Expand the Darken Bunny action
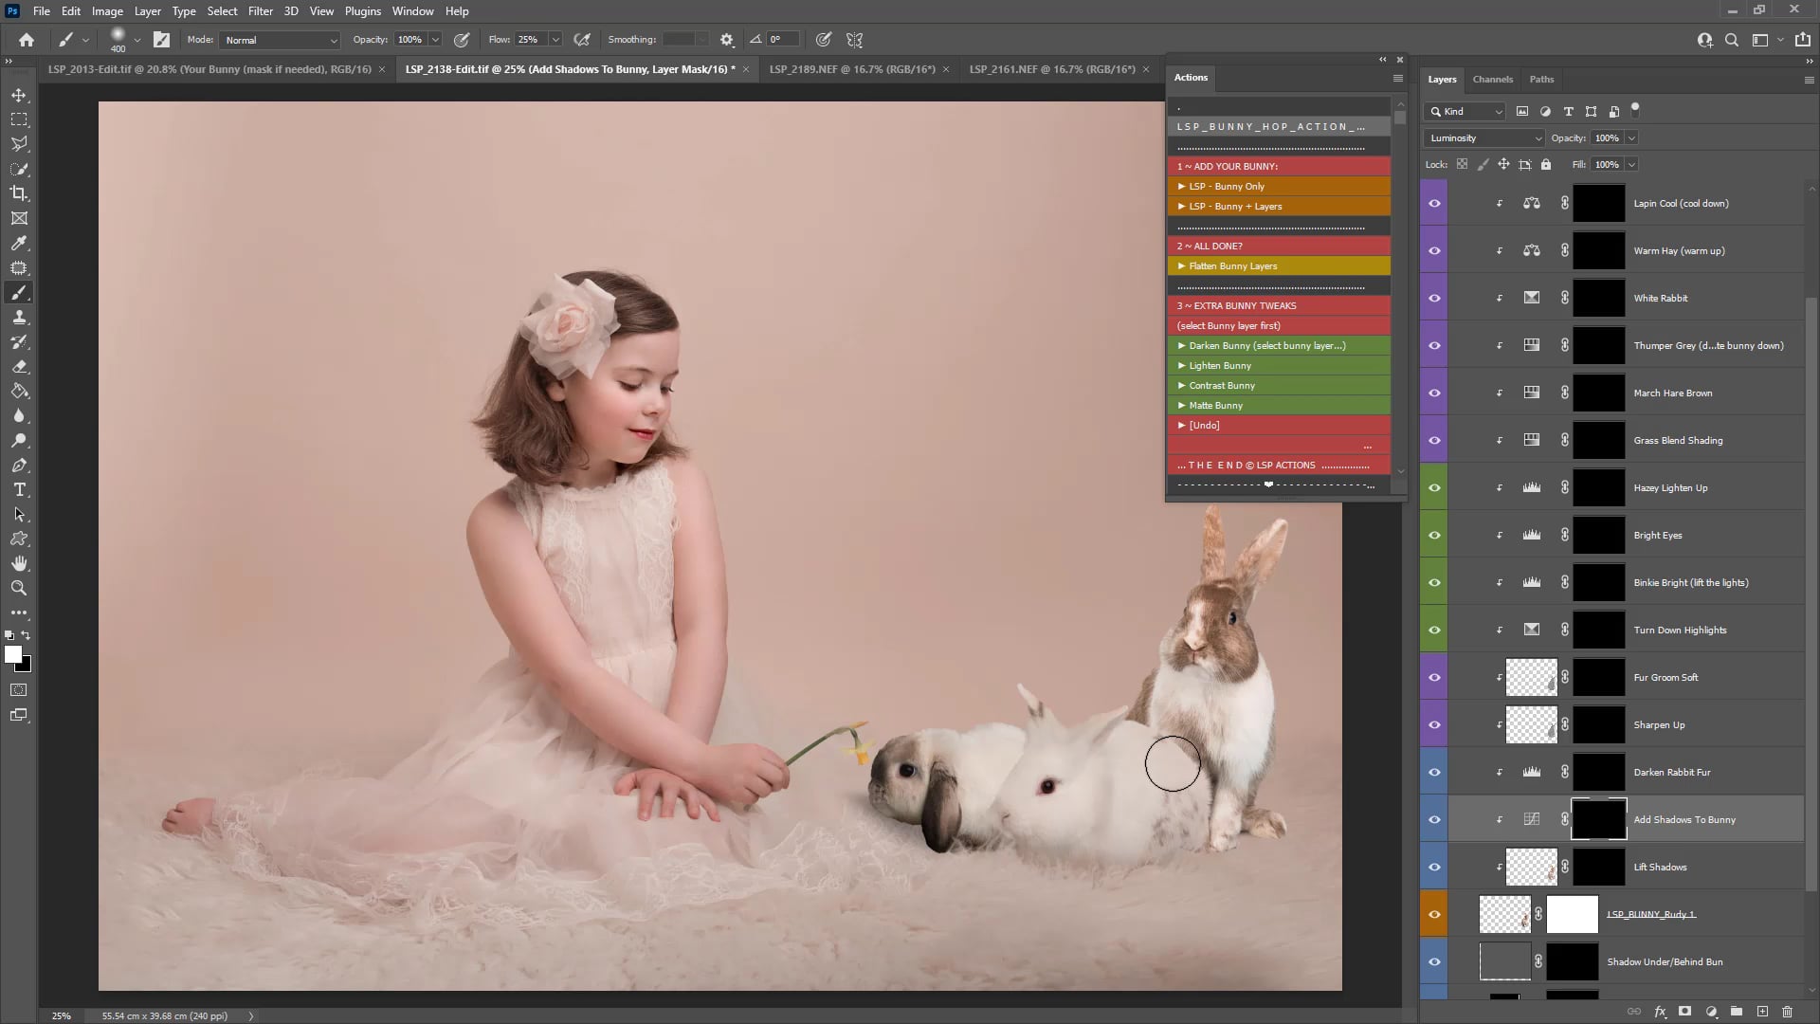Screen dimensions: 1820x1024 click(x=1181, y=345)
